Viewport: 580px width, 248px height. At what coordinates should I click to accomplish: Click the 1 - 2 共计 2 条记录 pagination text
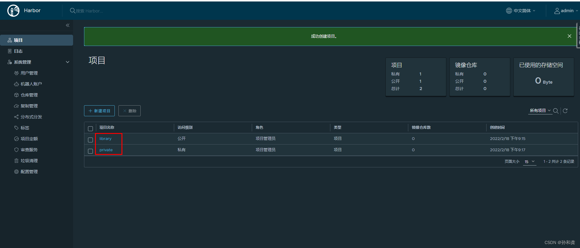(559, 162)
